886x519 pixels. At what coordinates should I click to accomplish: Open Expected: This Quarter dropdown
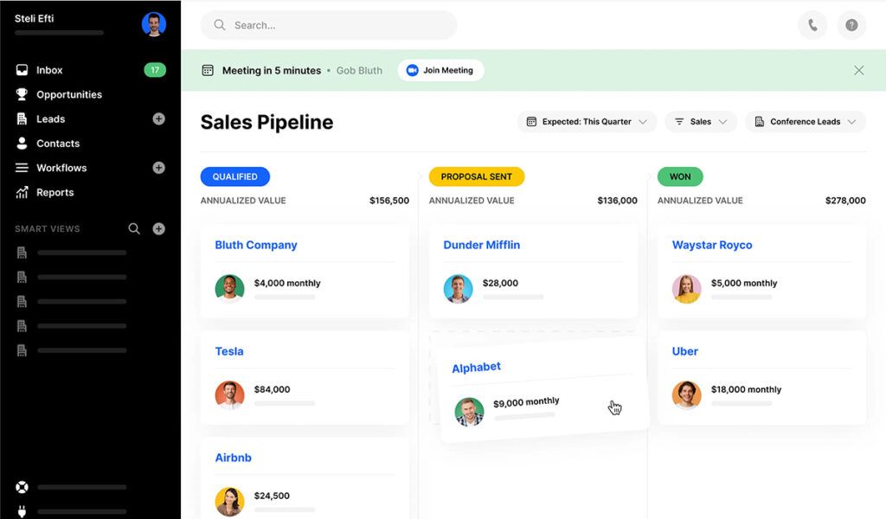click(x=587, y=121)
